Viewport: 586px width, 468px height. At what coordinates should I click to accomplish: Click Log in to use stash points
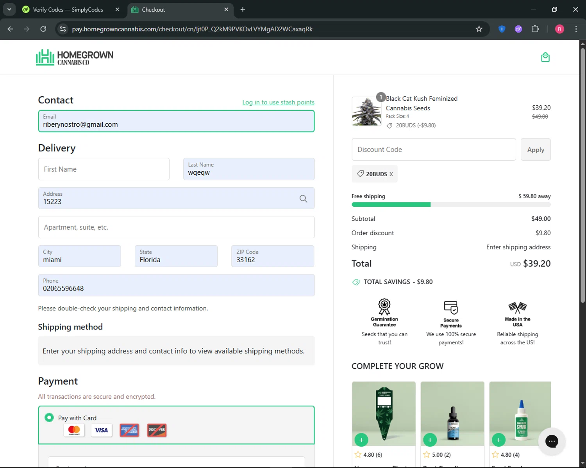278,102
